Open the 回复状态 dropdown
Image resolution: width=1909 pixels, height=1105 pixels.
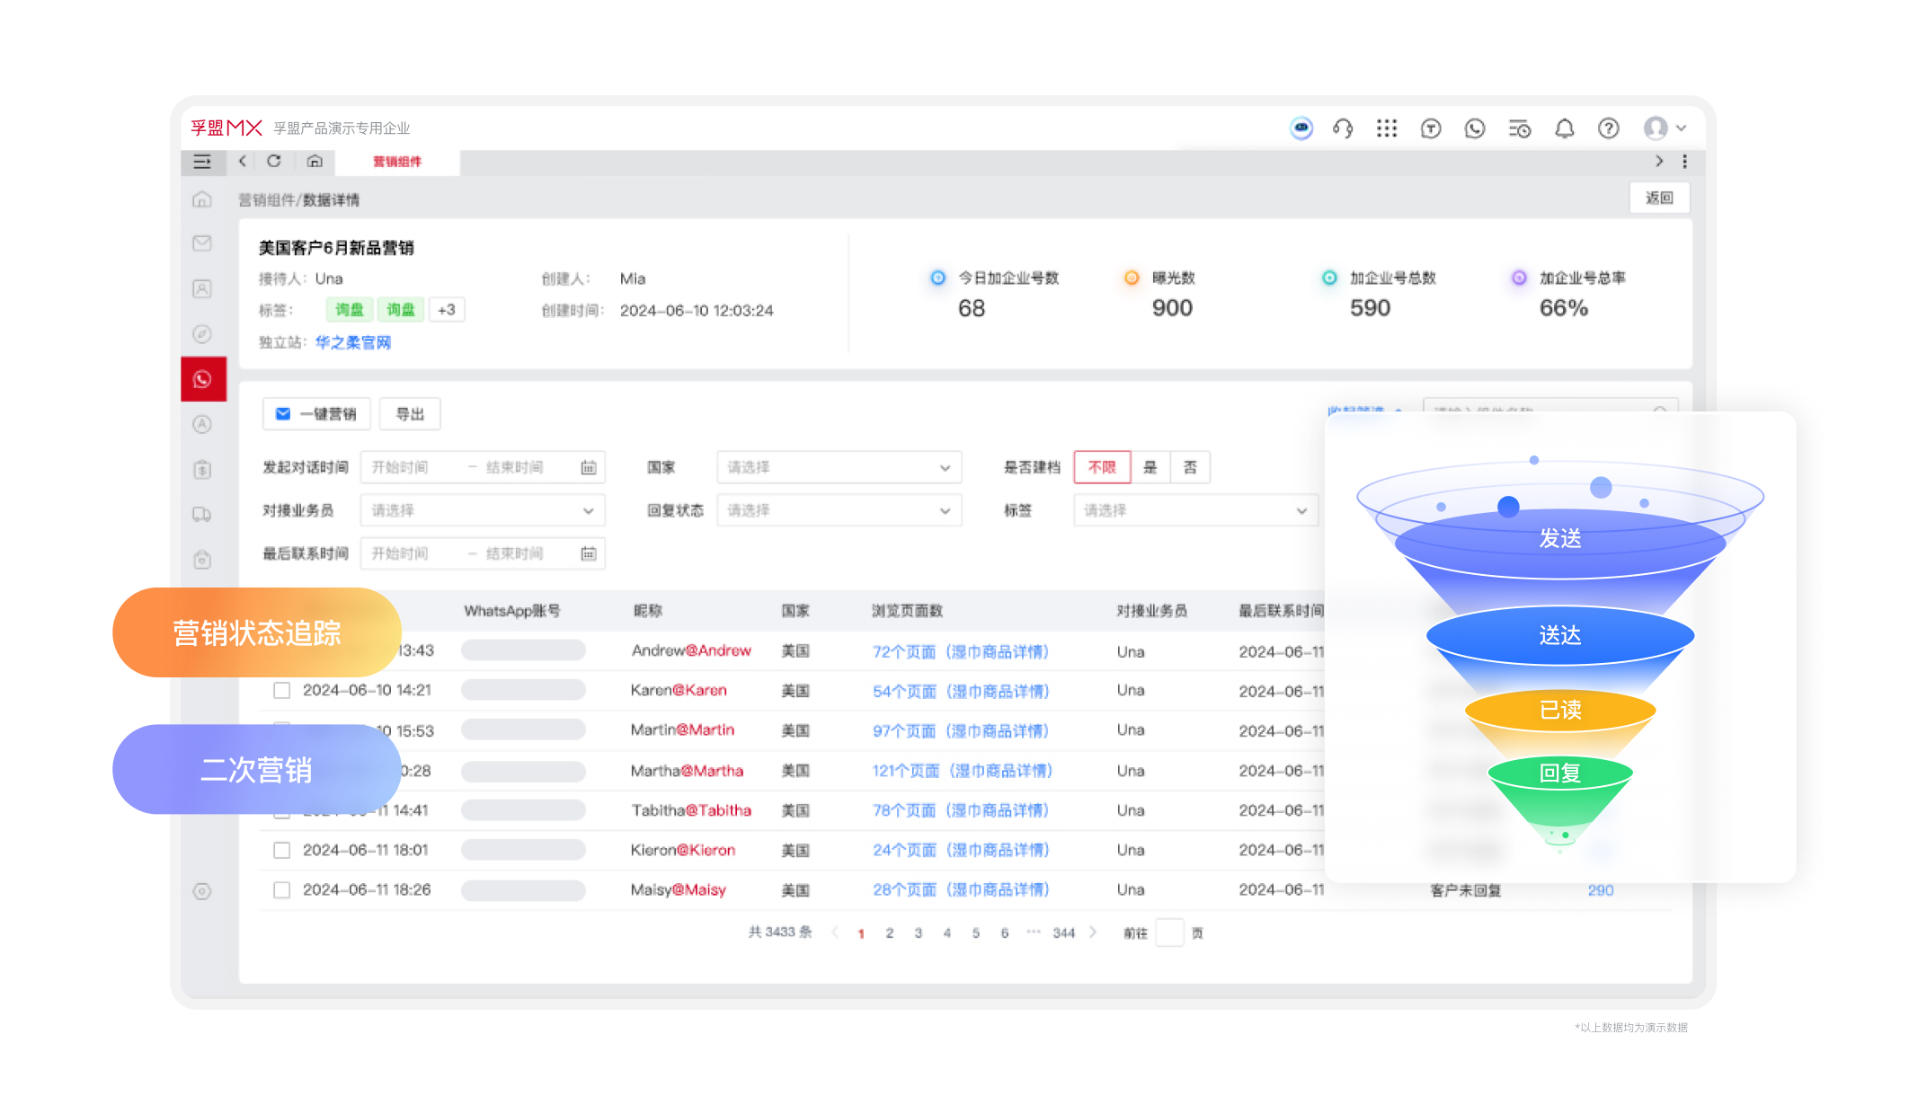point(839,510)
